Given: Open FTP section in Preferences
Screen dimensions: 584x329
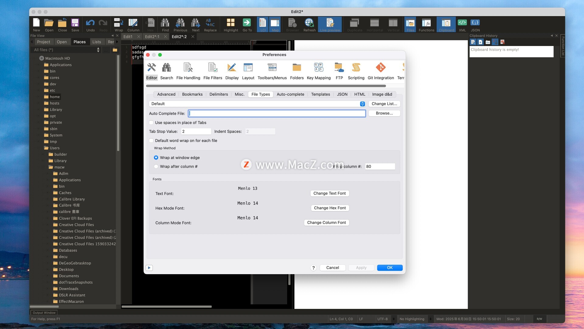Looking at the screenshot, I should tap(339, 71).
